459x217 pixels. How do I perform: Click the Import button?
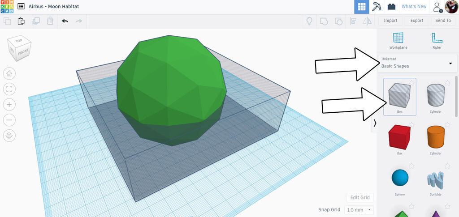point(390,21)
